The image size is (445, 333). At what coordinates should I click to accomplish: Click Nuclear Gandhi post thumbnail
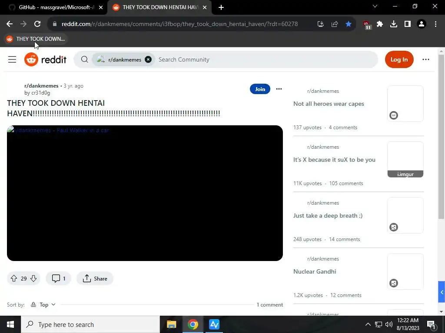click(405, 271)
